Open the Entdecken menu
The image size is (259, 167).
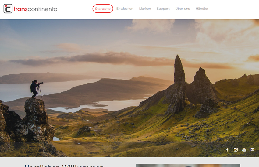coord(125,9)
